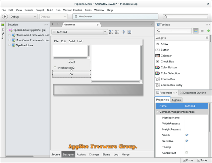Select the Check Box widget in Toolbox

(183, 61)
